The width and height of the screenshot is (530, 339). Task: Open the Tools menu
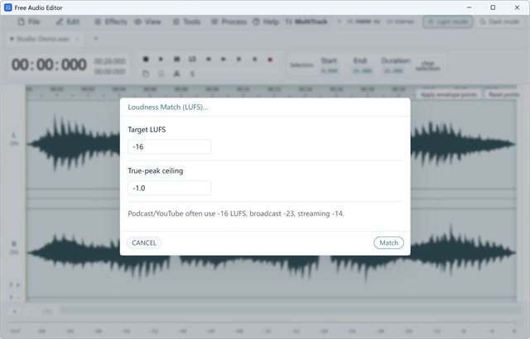(186, 22)
